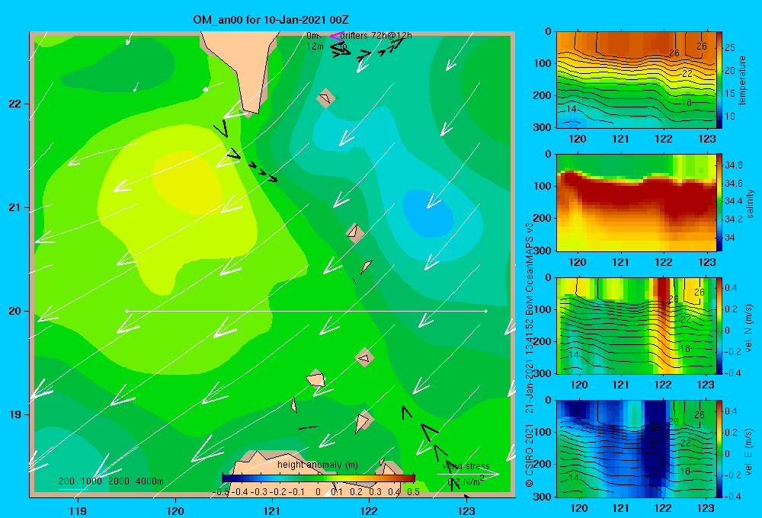762x518 pixels.
Task: Click the '-0.5' tick on height anomaly bar
Action: [x=221, y=492]
